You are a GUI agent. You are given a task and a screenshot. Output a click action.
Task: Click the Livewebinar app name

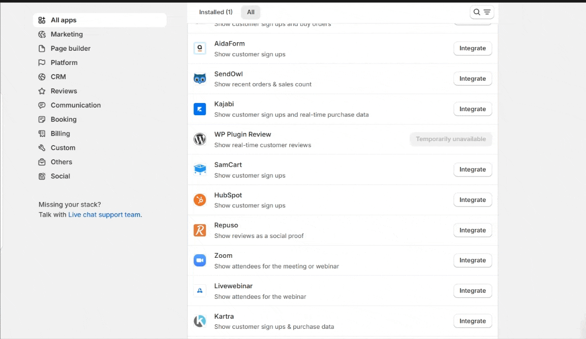pyautogui.click(x=233, y=286)
